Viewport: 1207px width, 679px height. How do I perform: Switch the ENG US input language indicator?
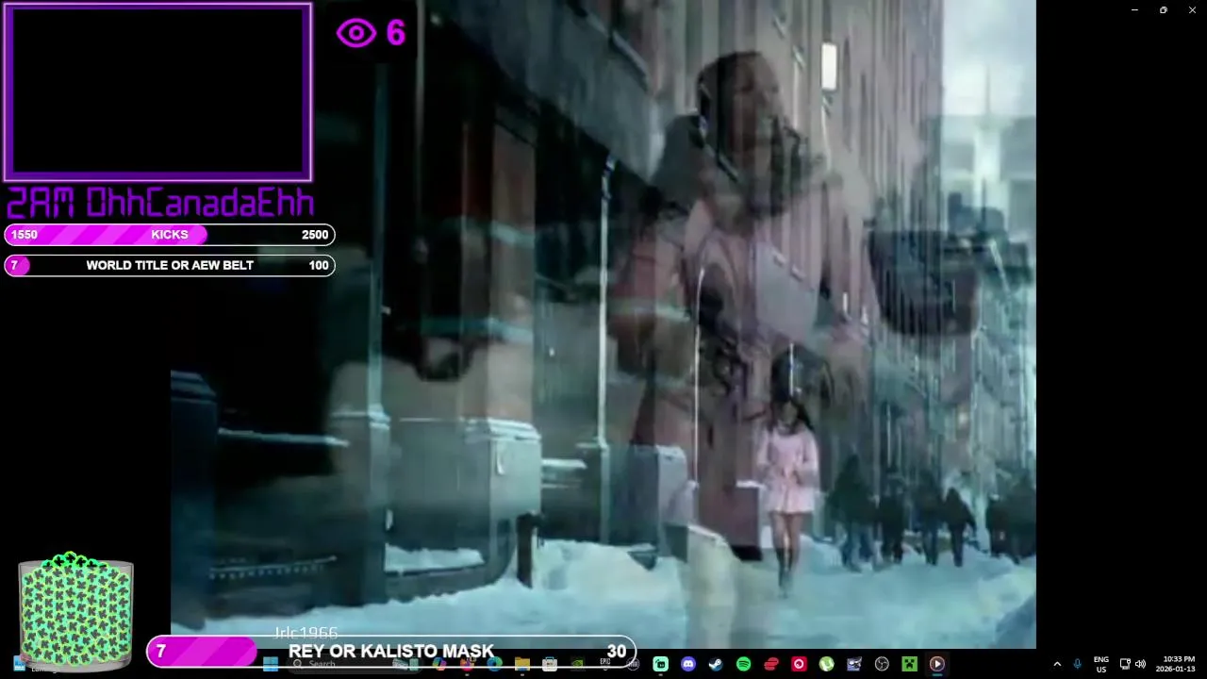(x=1100, y=664)
